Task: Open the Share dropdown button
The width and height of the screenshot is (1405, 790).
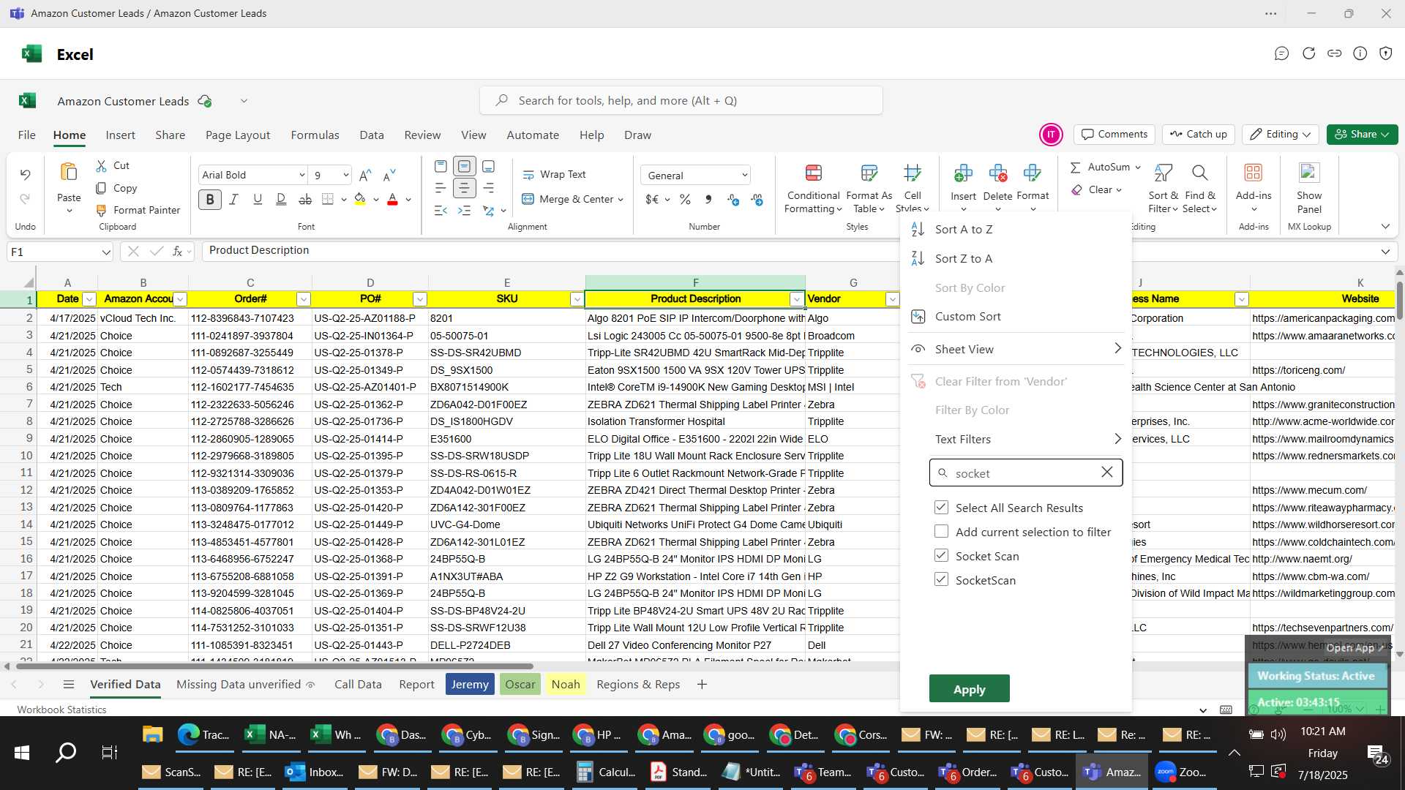Action: 1362,134
